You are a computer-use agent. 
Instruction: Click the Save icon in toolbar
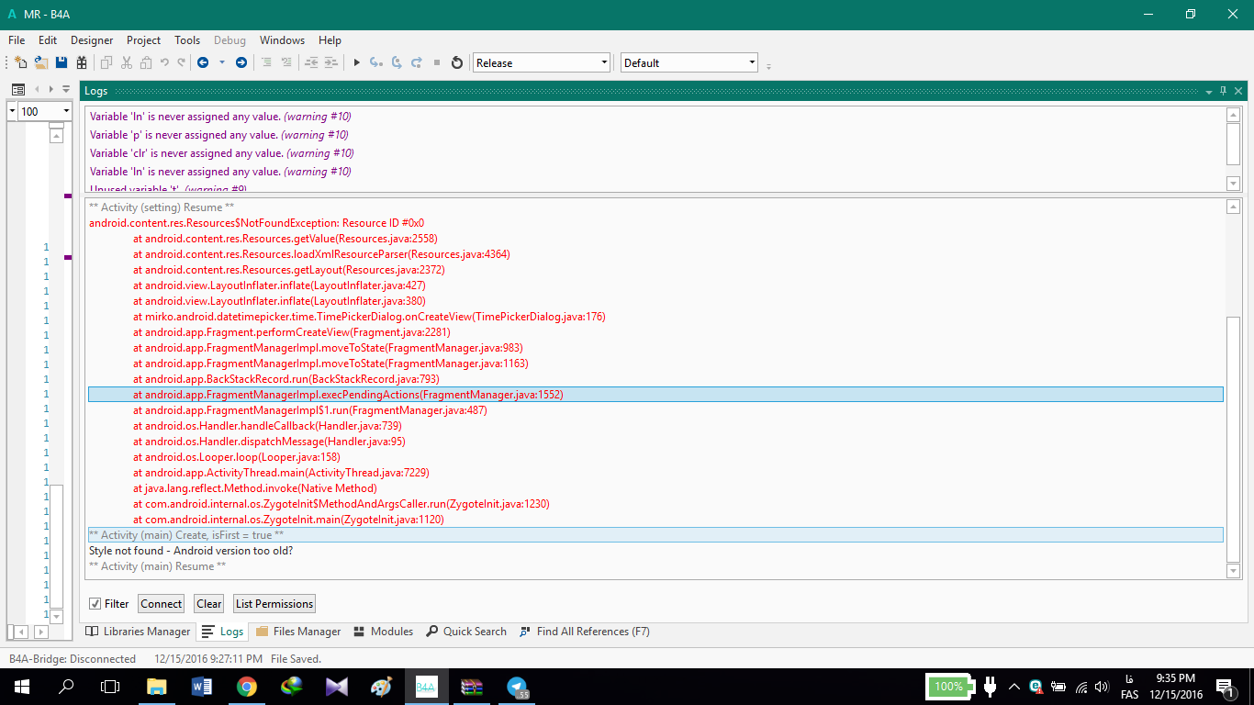pyautogui.click(x=62, y=62)
